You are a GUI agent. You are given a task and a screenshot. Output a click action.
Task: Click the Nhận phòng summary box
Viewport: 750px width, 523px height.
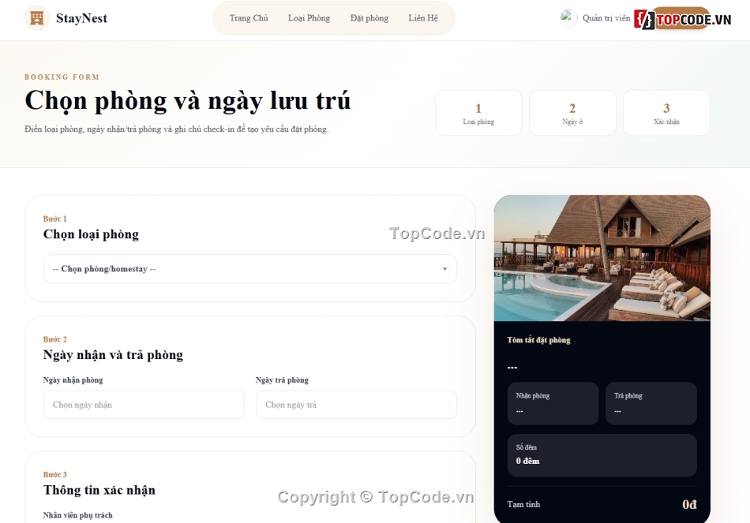(x=553, y=403)
